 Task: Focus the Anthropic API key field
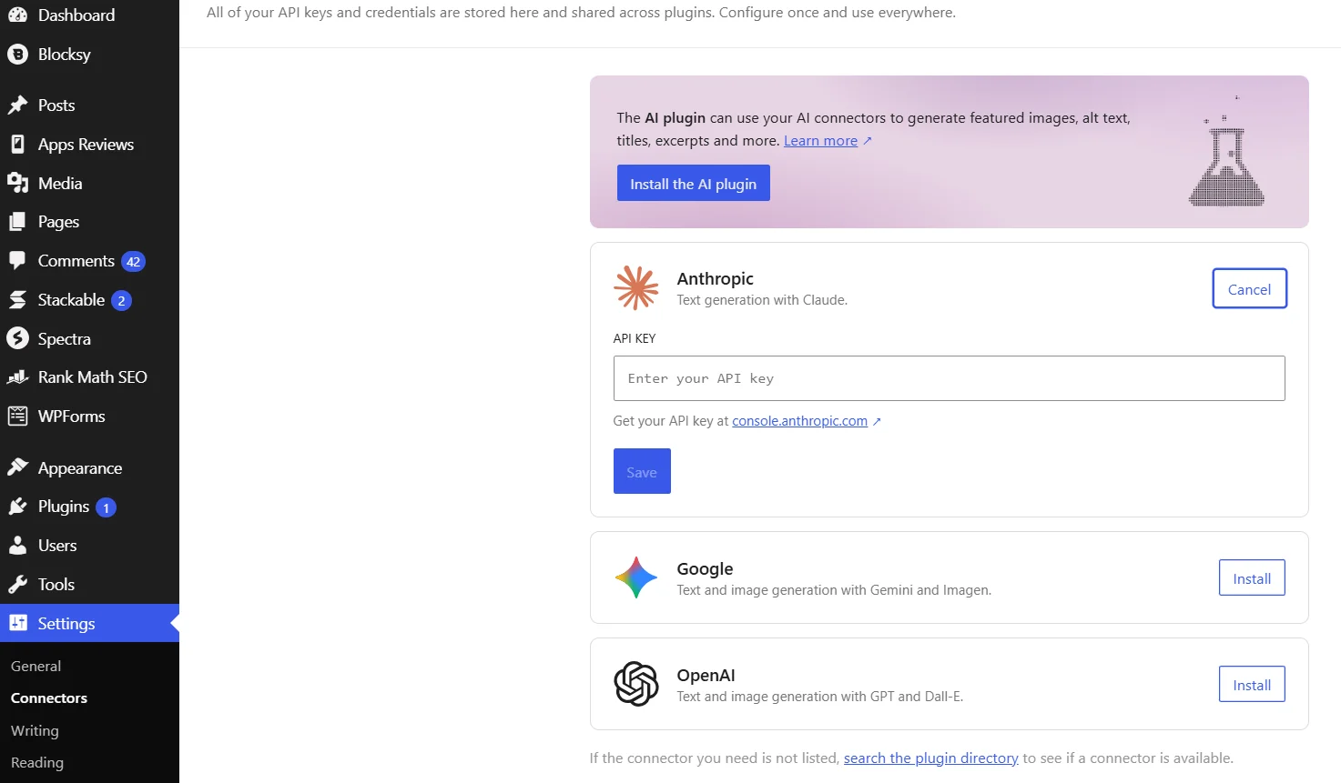tap(949, 378)
